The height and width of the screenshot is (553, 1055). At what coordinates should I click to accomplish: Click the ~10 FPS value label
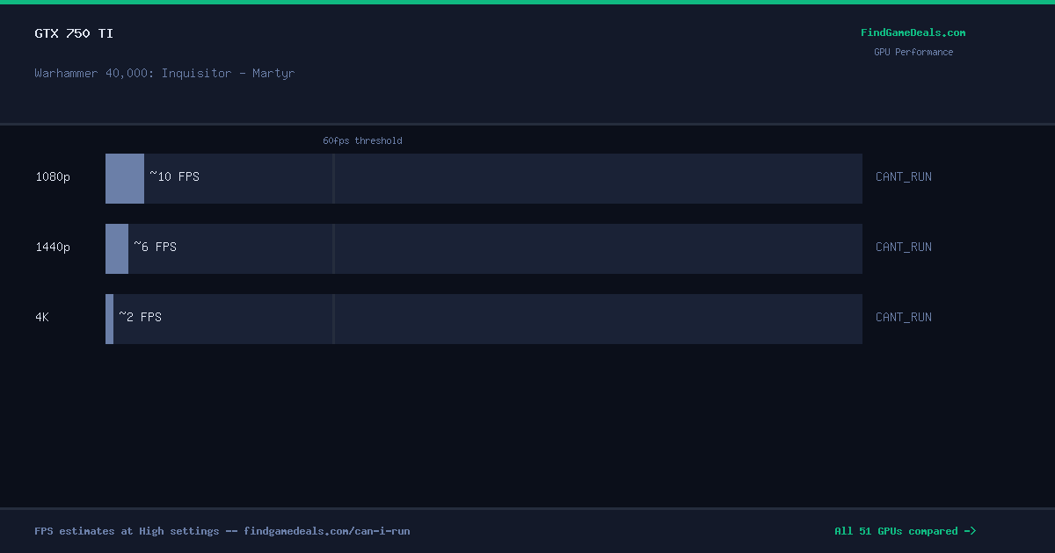tap(174, 176)
